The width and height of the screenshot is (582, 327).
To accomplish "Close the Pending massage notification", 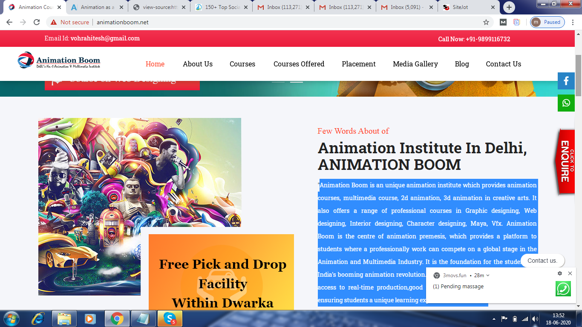I will click(570, 273).
